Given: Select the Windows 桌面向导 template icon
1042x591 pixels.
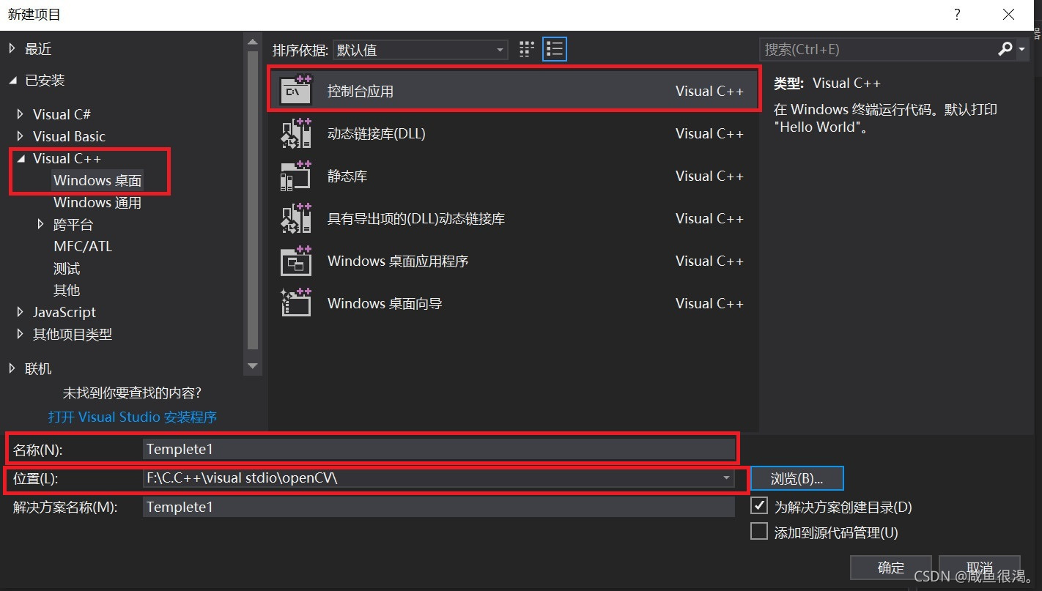Looking at the screenshot, I should [296, 302].
